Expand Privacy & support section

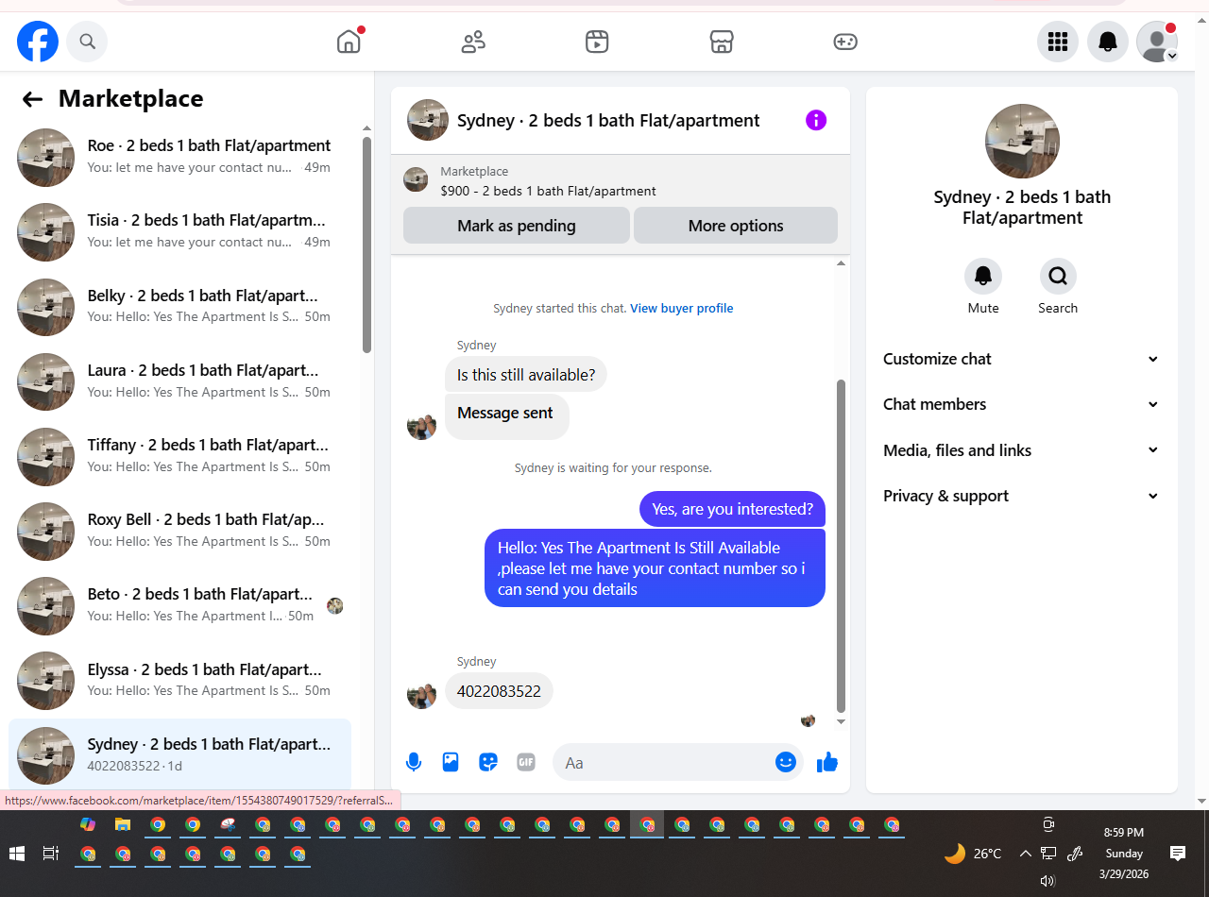(x=1021, y=496)
